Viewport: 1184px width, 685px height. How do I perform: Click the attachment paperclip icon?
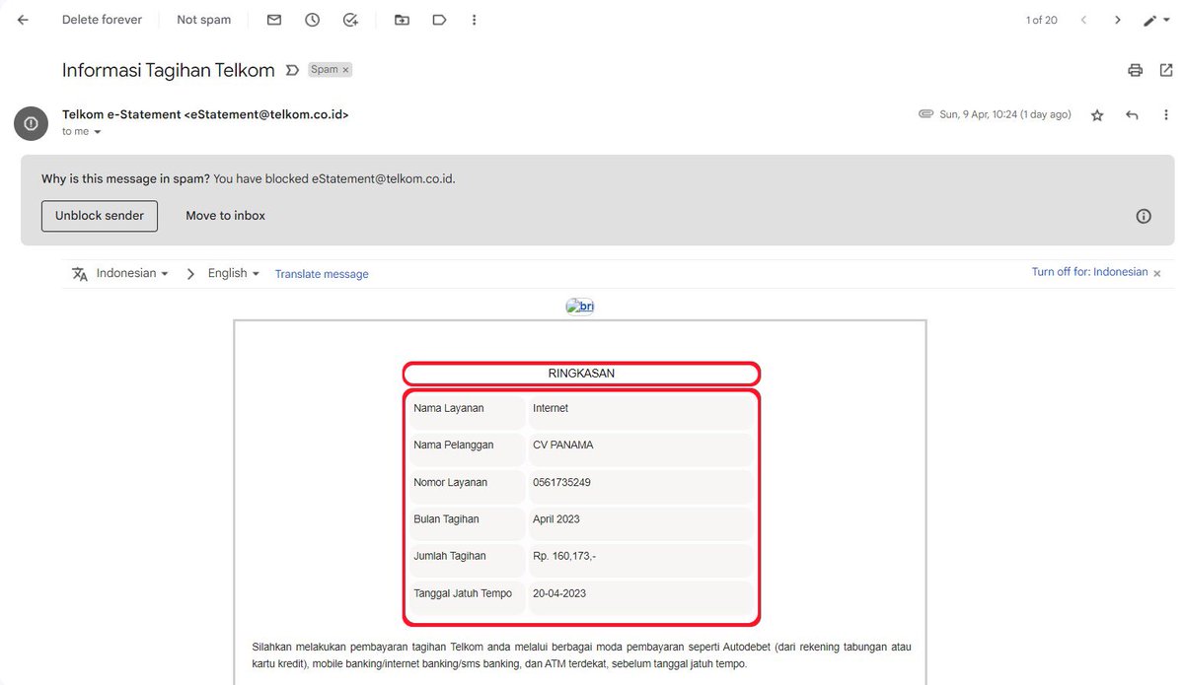[925, 114]
